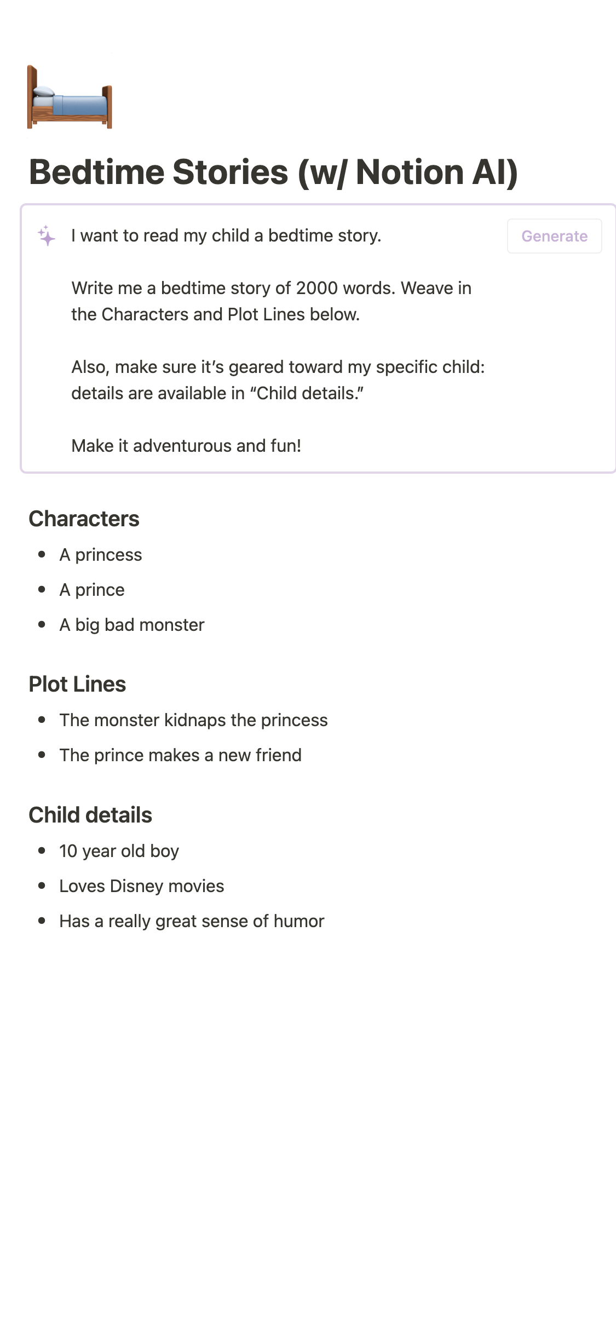Click the 'Loves Disney movies' bullet item
Viewport: 616px width, 1334px height.
click(x=141, y=886)
